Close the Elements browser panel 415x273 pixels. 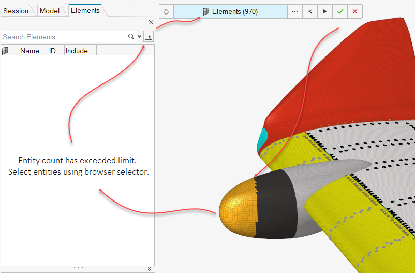pos(151,22)
